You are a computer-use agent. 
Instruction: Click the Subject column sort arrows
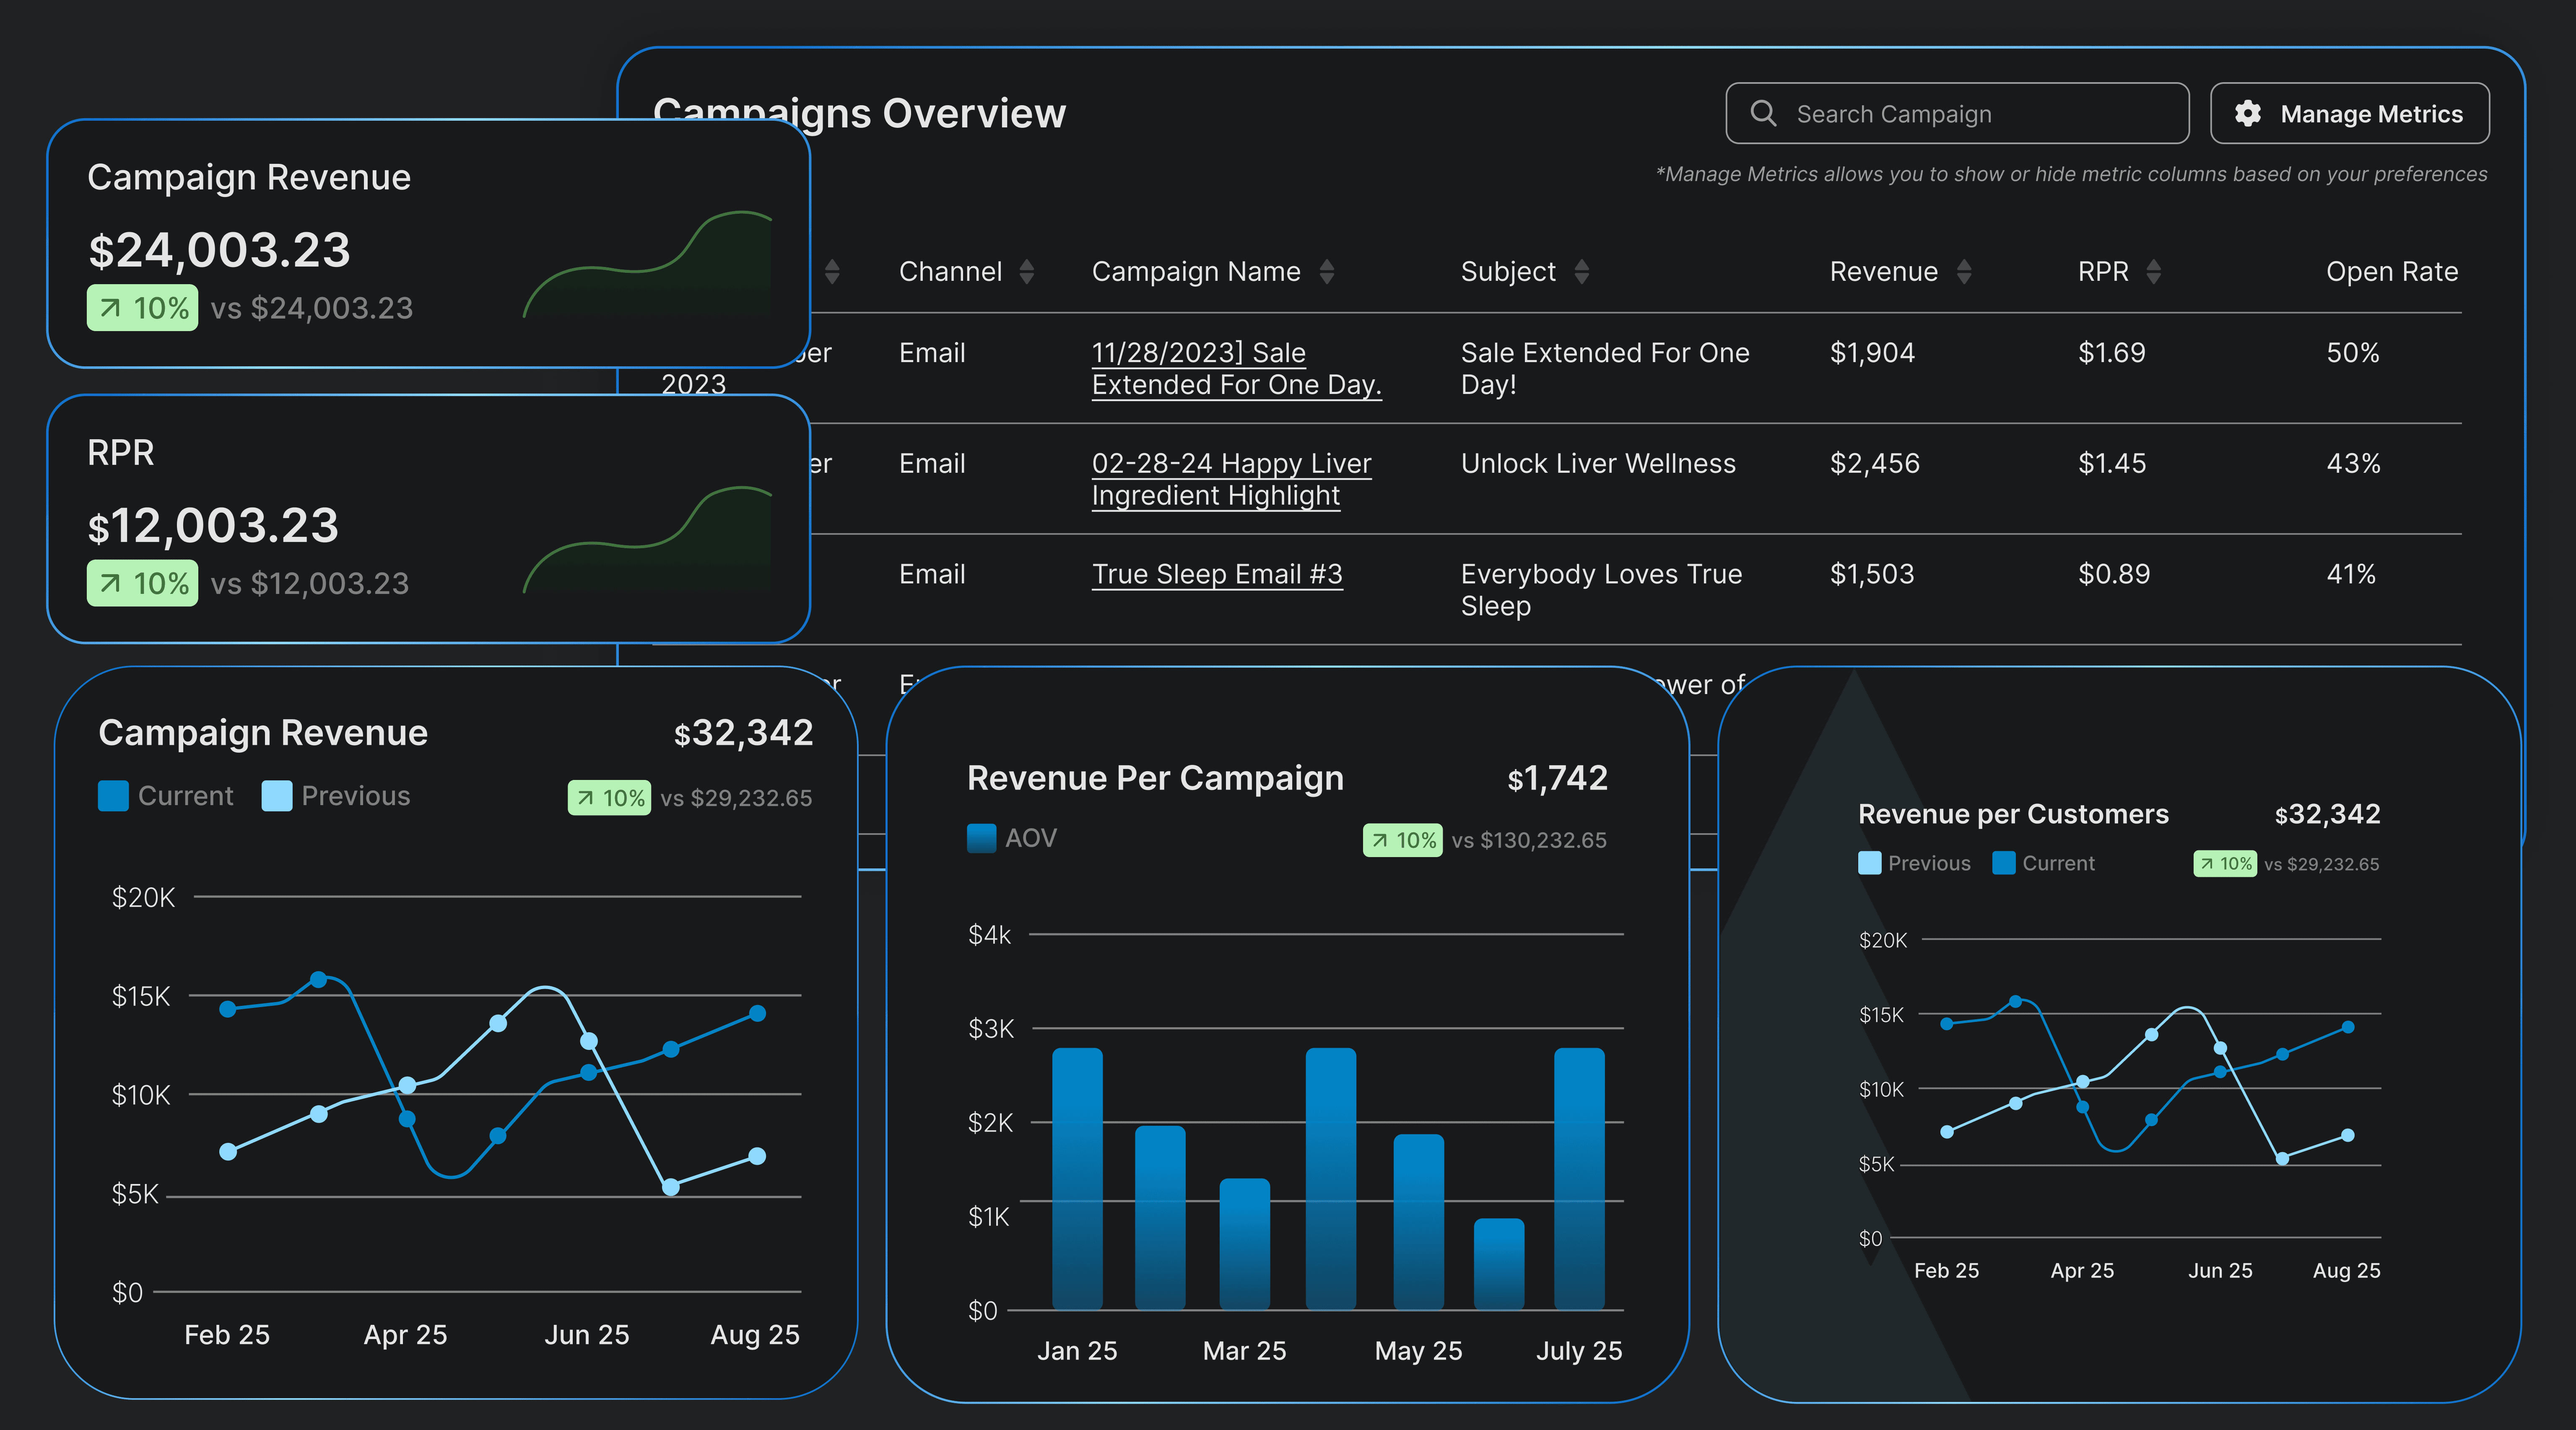[x=1581, y=272]
